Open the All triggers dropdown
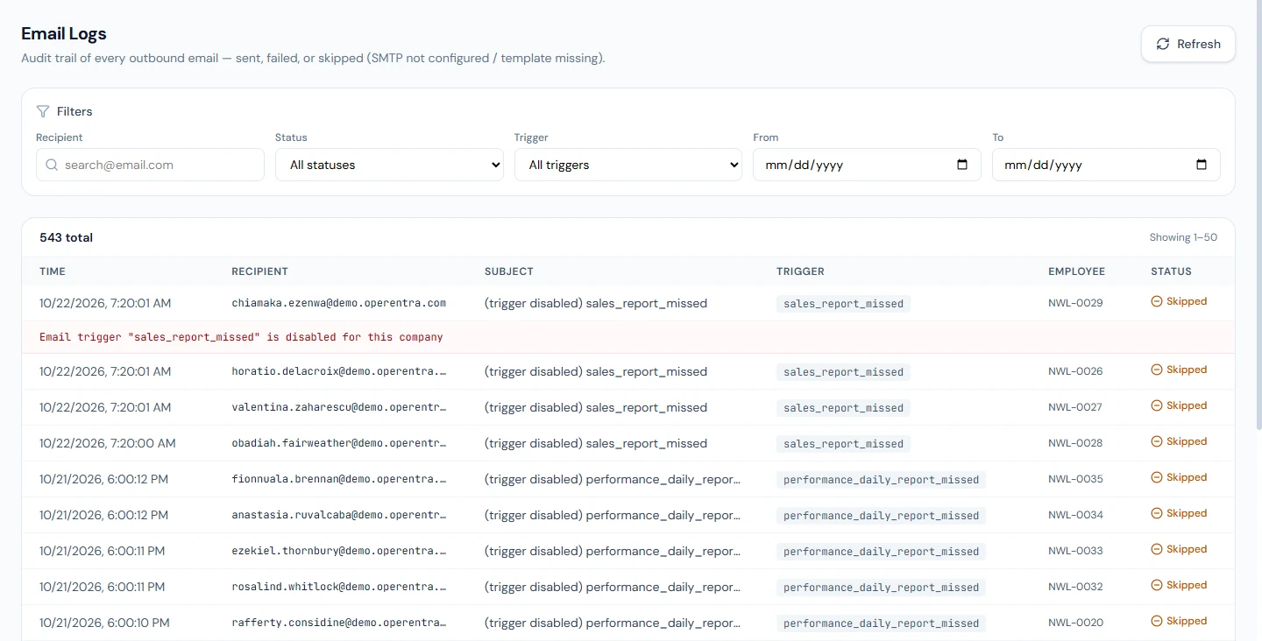The image size is (1262, 641). (x=628, y=165)
